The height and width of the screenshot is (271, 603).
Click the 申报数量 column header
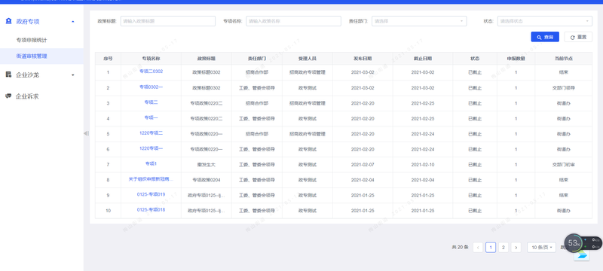click(x=516, y=59)
